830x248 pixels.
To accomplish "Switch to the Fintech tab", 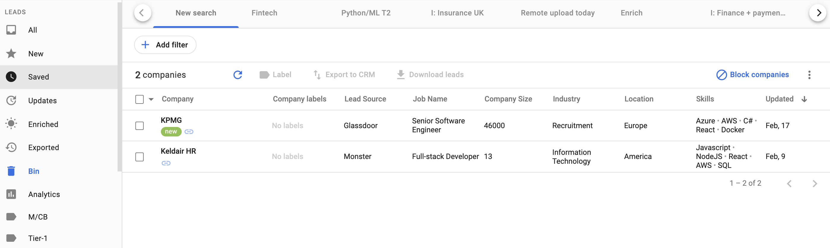I will (264, 13).
